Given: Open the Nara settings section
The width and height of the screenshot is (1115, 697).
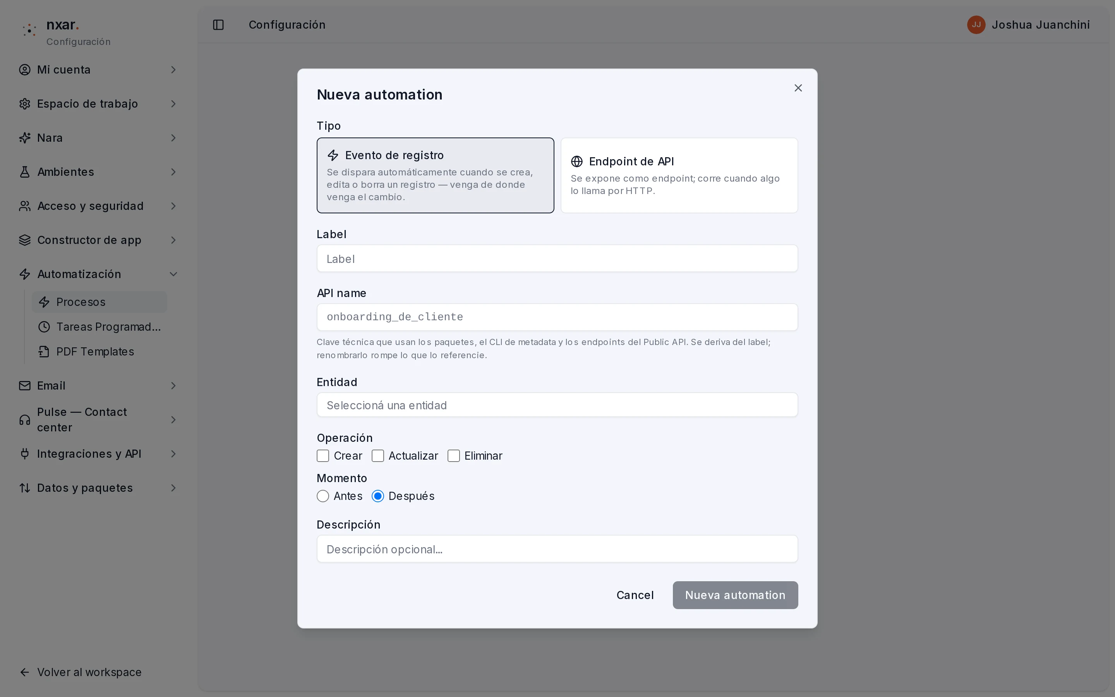Looking at the screenshot, I should [98, 138].
